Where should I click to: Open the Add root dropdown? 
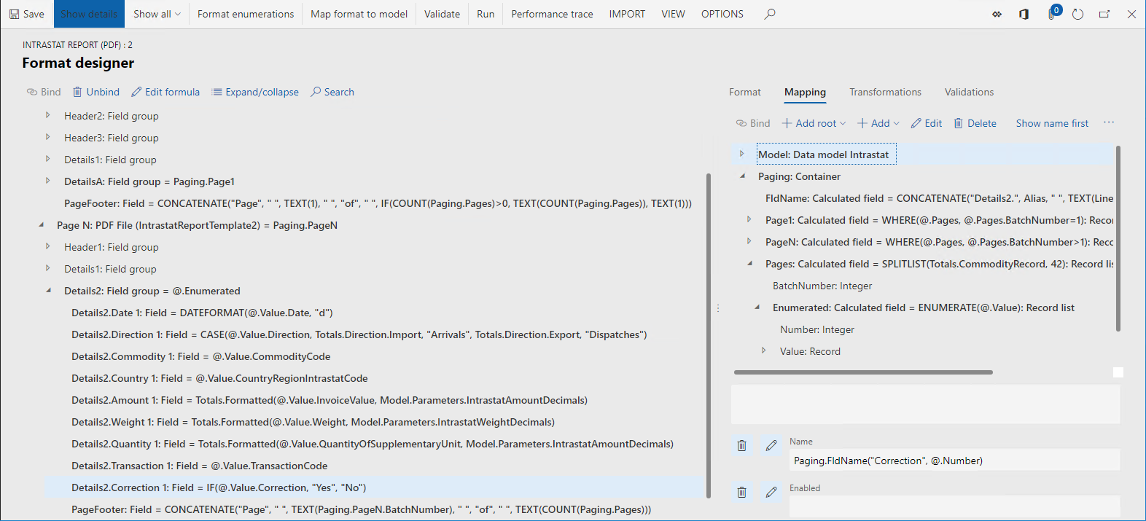814,123
